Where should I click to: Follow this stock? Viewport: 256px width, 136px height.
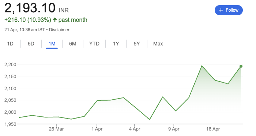229,10
